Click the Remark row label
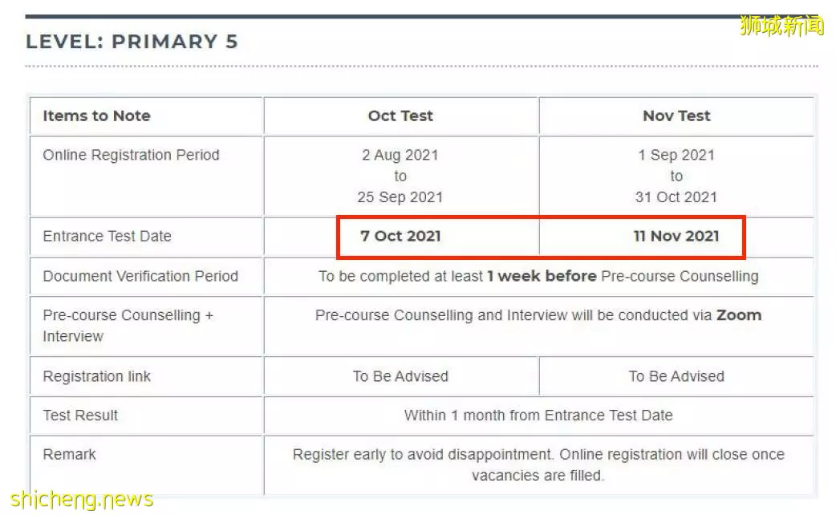This screenshot has width=836, height=515. tap(69, 454)
